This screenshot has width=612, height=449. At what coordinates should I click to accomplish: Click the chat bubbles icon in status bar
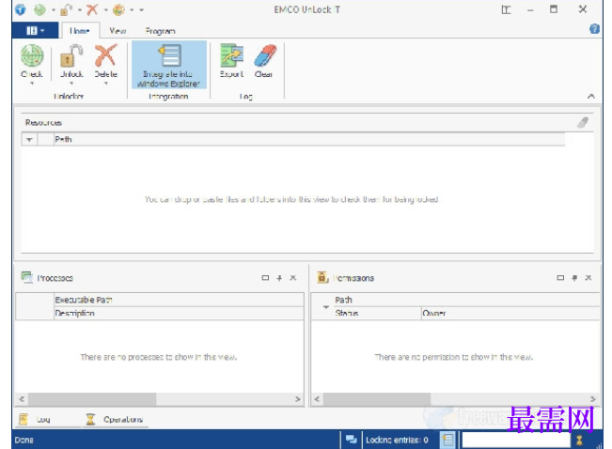[x=352, y=440]
